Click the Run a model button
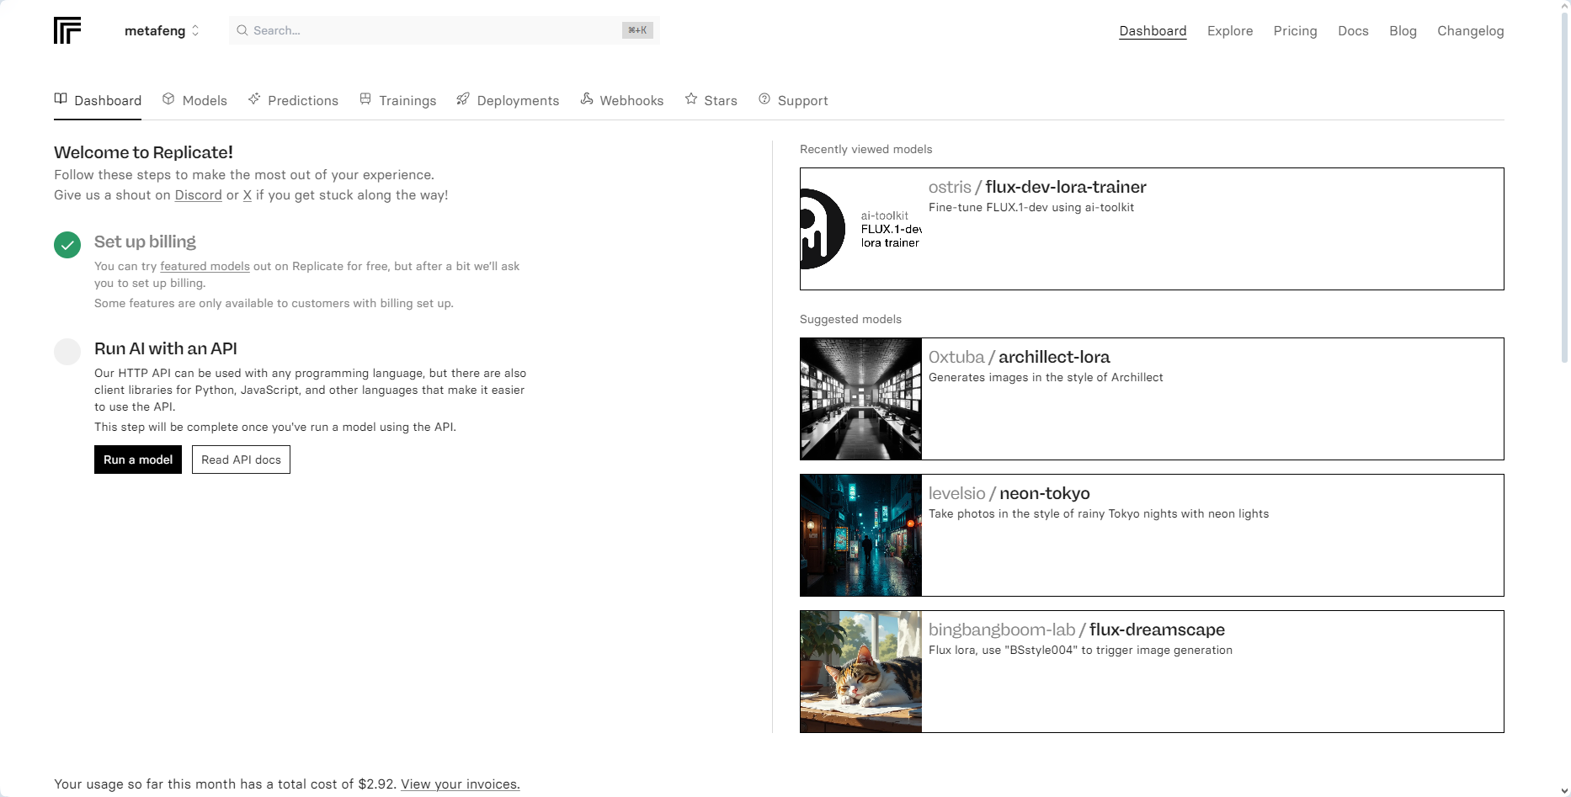The height and width of the screenshot is (797, 1571). [x=138, y=460]
